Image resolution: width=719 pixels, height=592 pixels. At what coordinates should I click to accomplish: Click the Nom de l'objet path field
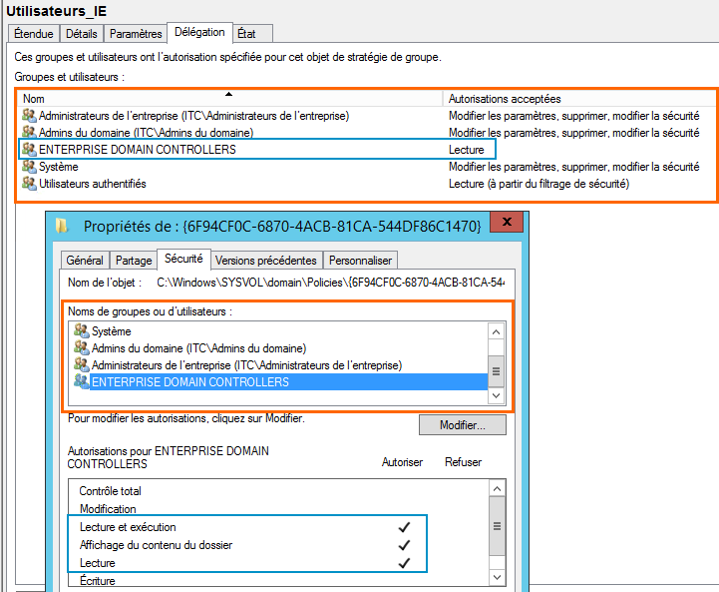(330, 283)
